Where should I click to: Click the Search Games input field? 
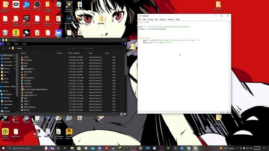101,48
